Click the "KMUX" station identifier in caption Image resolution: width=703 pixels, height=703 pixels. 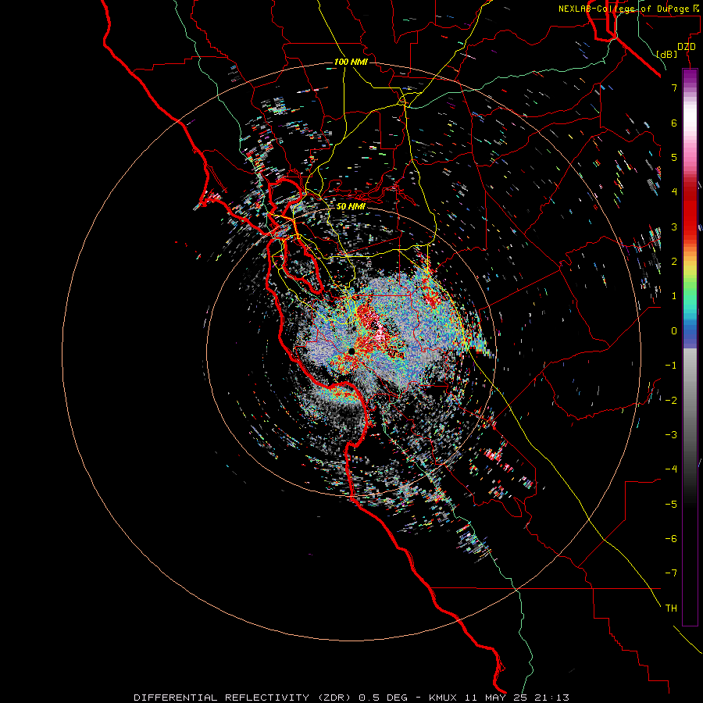tap(443, 698)
